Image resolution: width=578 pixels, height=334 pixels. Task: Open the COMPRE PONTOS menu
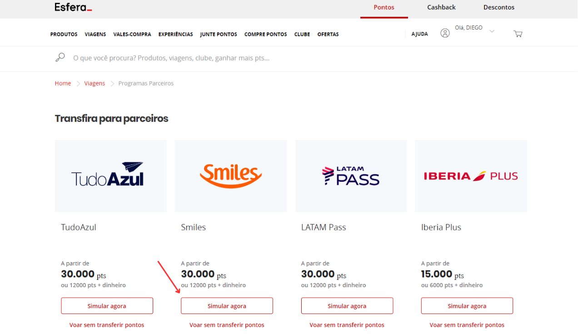click(266, 34)
